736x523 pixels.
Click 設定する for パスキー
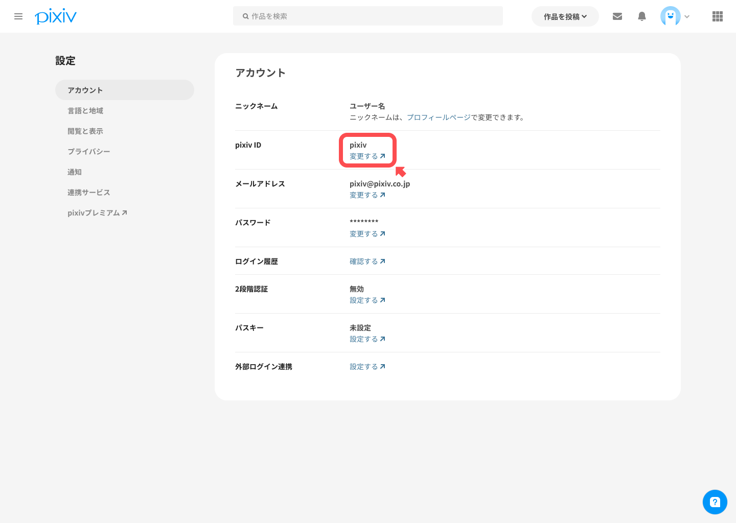click(367, 339)
